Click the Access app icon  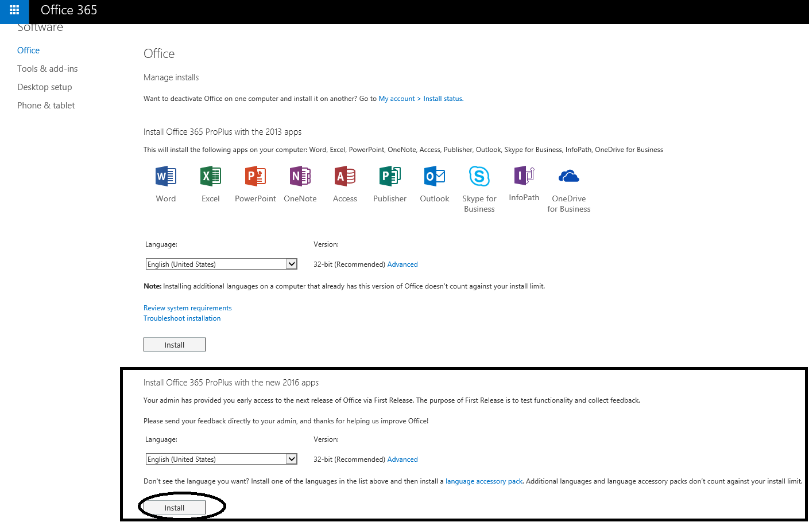coord(345,176)
